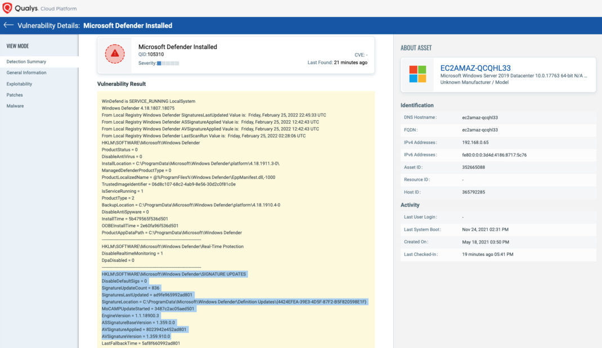Click the 'DisableAntiSpyware = 0' line
Image resolution: width=602 pixels, height=348 pixels.
pos(125,212)
